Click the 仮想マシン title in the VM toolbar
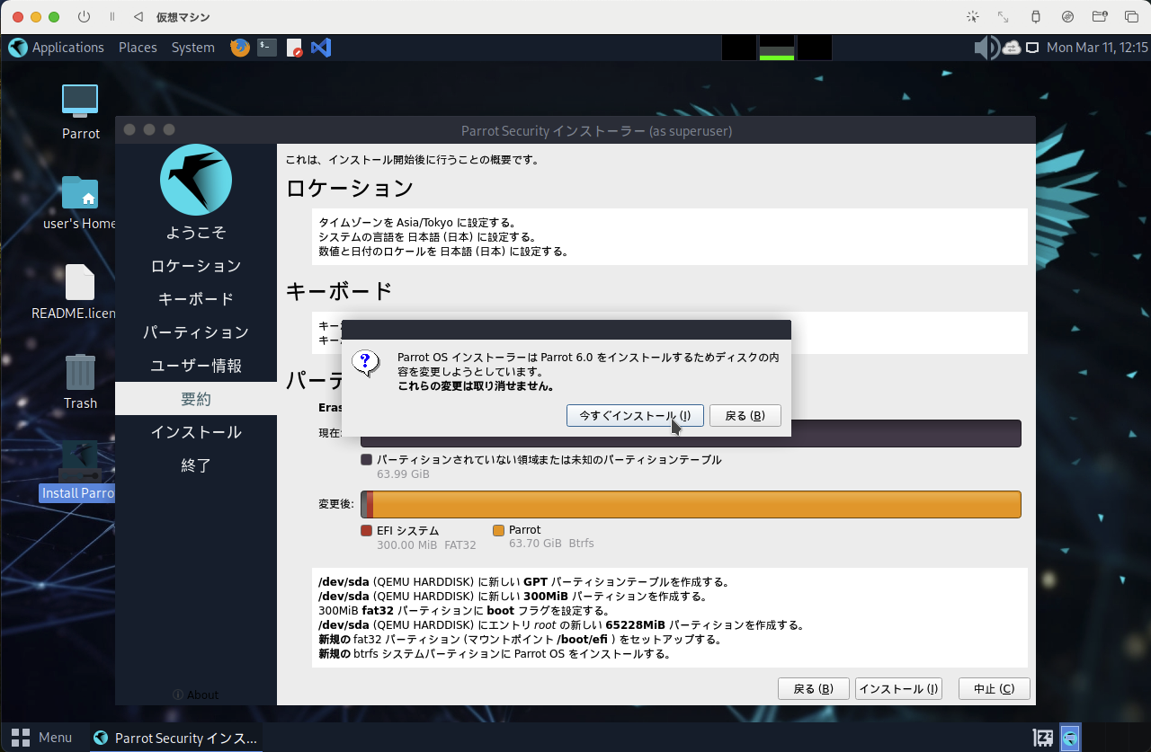Viewport: 1151px width, 752px height. pyautogui.click(x=185, y=17)
